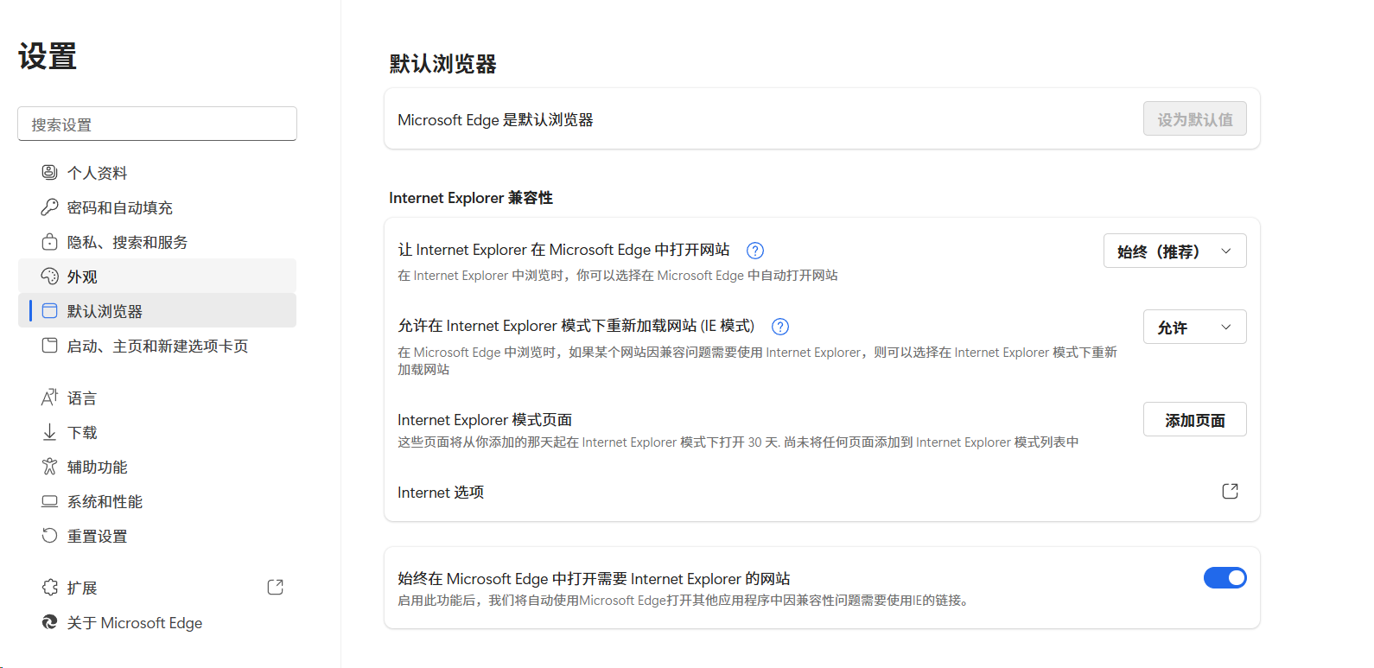Viewport: 1374px width, 668px height.
Task: Click the page icon beside 启动、主页和新建选项卡页
Action: click(50, 345)
